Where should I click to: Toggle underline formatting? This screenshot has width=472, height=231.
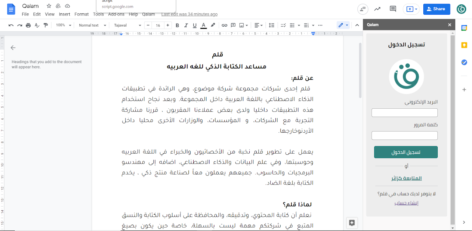point(195,25)
